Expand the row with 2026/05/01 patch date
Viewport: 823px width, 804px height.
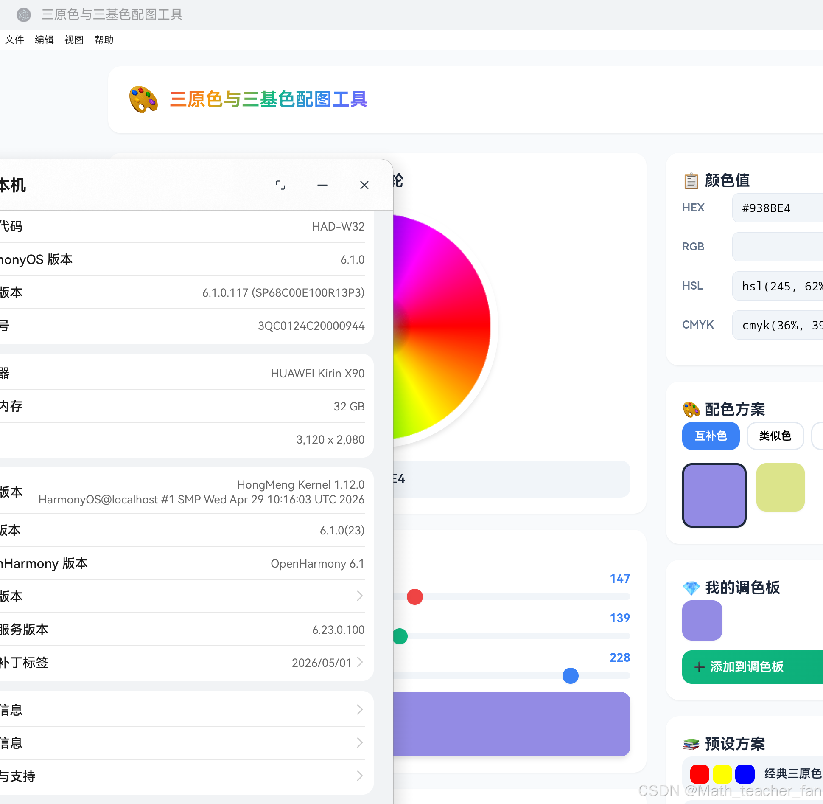pos(182,662)
